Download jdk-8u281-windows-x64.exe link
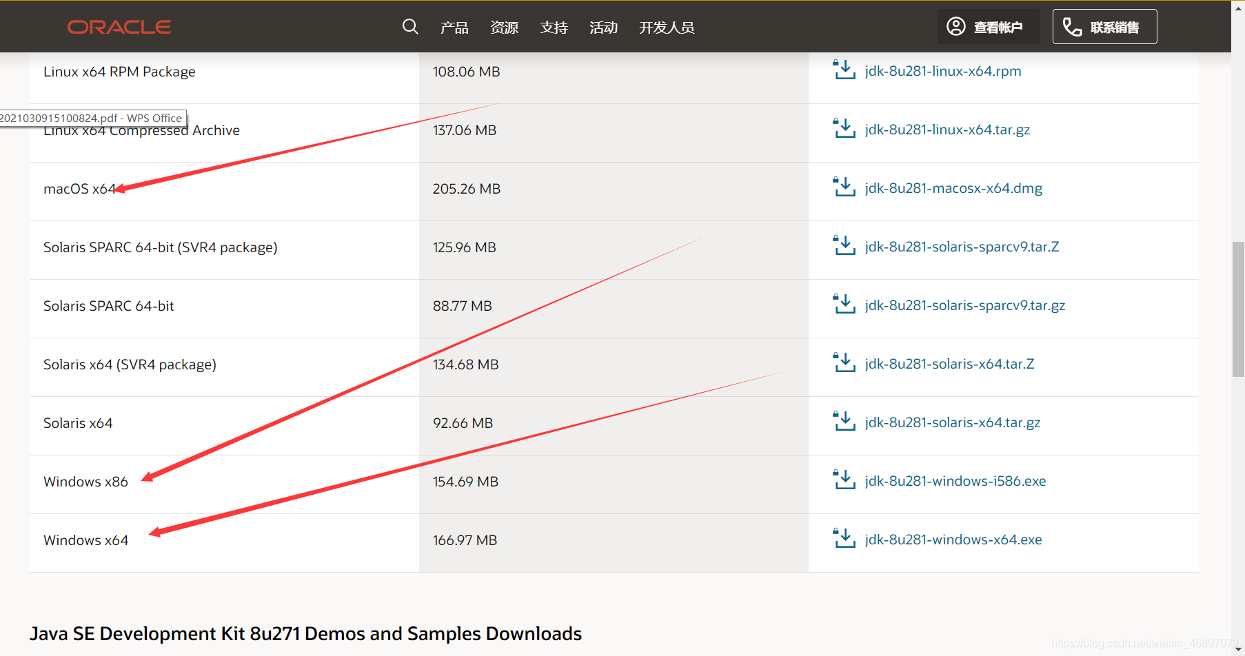1245x656 pixels. [x=953, y=540]
